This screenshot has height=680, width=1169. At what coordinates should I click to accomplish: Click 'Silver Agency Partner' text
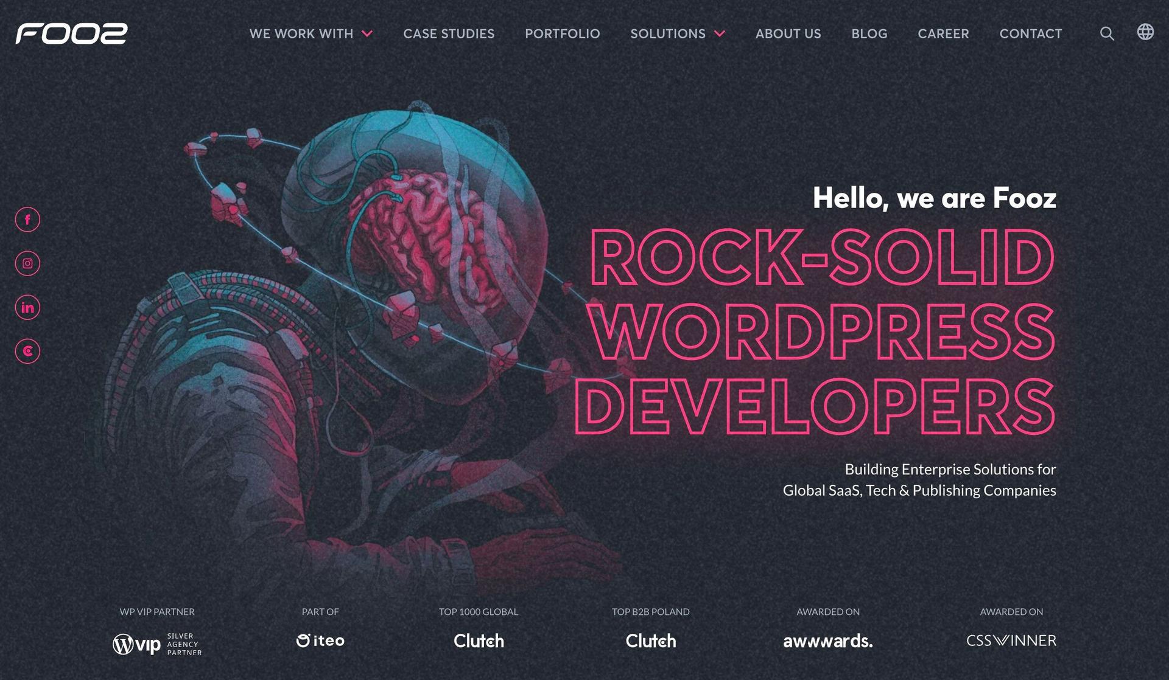[184, 644]
